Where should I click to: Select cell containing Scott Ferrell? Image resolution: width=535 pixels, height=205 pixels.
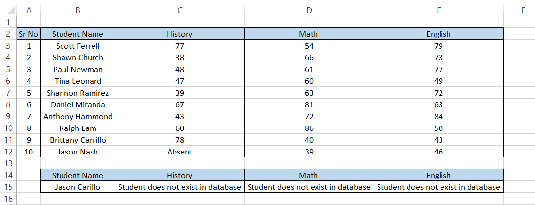point(78,46)
